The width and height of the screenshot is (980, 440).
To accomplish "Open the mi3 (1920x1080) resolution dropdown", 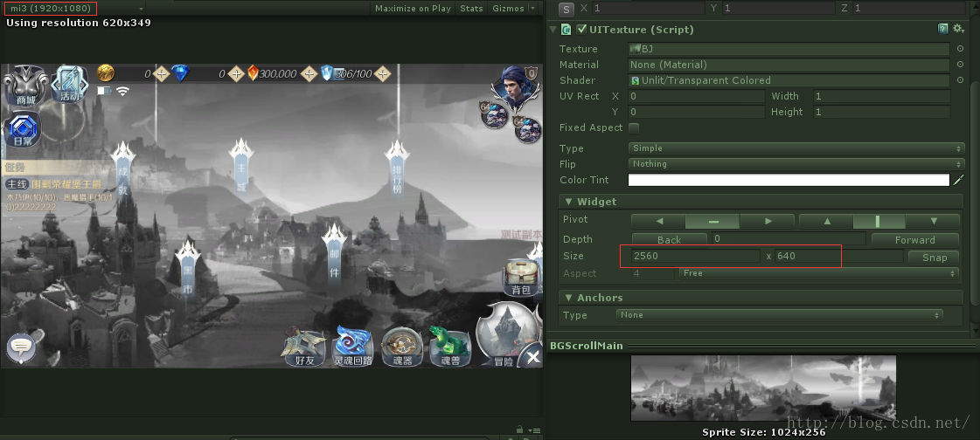I will coord(74,9).
